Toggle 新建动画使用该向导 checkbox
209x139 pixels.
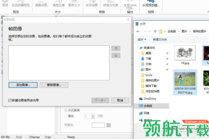[x=10, y=101]
